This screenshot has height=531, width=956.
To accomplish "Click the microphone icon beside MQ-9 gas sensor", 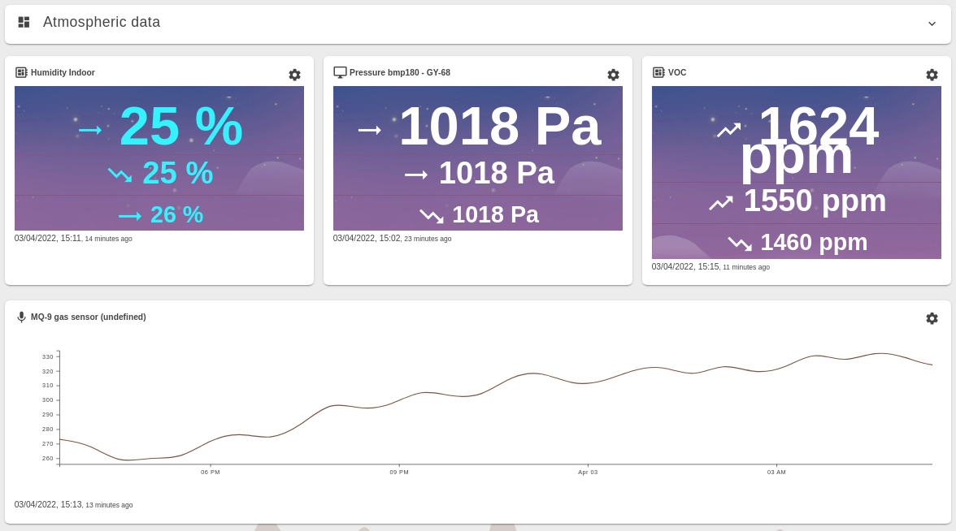I will click(21, 317).
